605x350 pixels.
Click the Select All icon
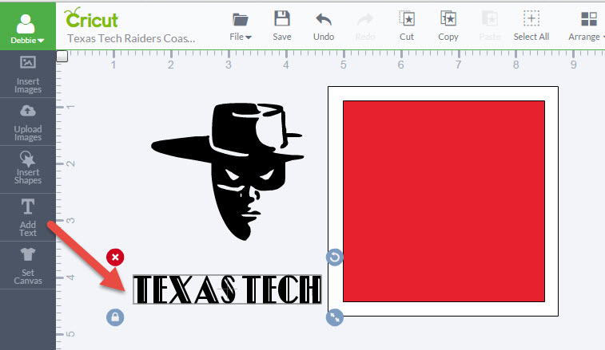pos(531,19)
